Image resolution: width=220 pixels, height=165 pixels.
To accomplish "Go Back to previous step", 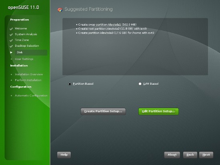I will tap(190, 155).
